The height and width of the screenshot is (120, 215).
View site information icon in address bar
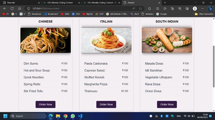29,8
